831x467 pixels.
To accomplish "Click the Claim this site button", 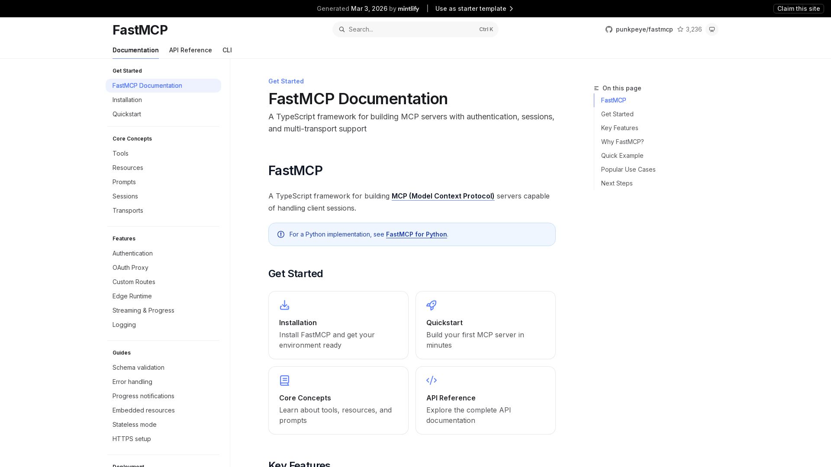I will pyautogui.click(x=799, y=9).
